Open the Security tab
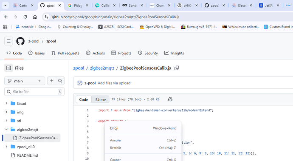 pos(148,53)
